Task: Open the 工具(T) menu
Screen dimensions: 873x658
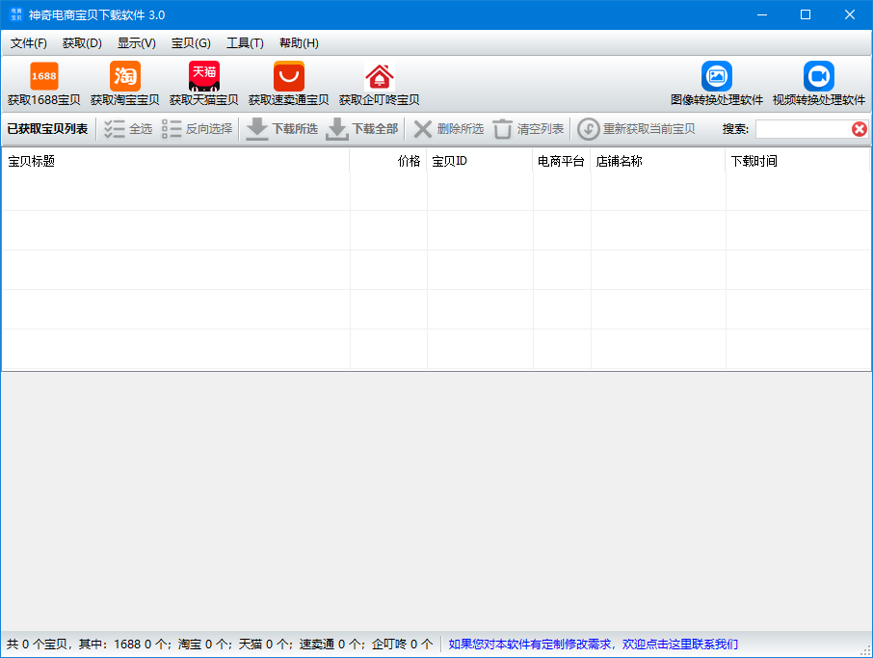Action: tap(245, 43)
